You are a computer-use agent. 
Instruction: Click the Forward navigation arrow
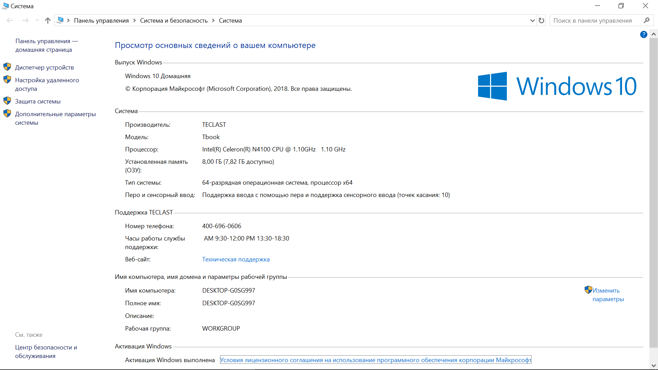[x=25, y=21]
